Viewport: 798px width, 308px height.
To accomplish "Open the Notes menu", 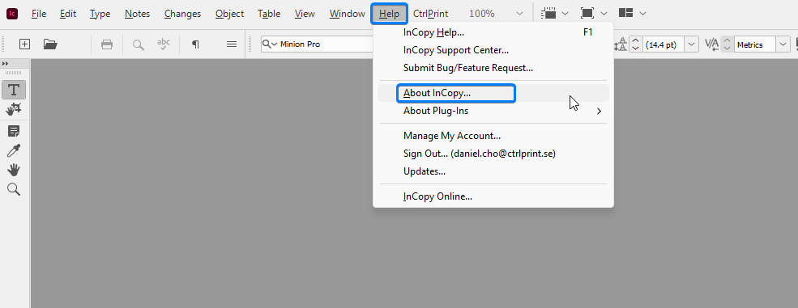I will pyautogui.click(x=137, y=14).
